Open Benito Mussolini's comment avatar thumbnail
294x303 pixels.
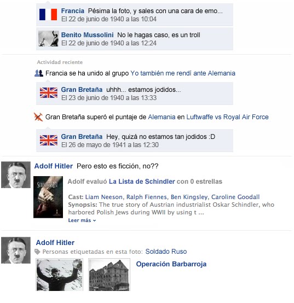(x=48, y=38)
